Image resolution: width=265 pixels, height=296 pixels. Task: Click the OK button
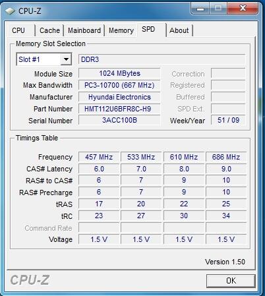pos(231,281)
